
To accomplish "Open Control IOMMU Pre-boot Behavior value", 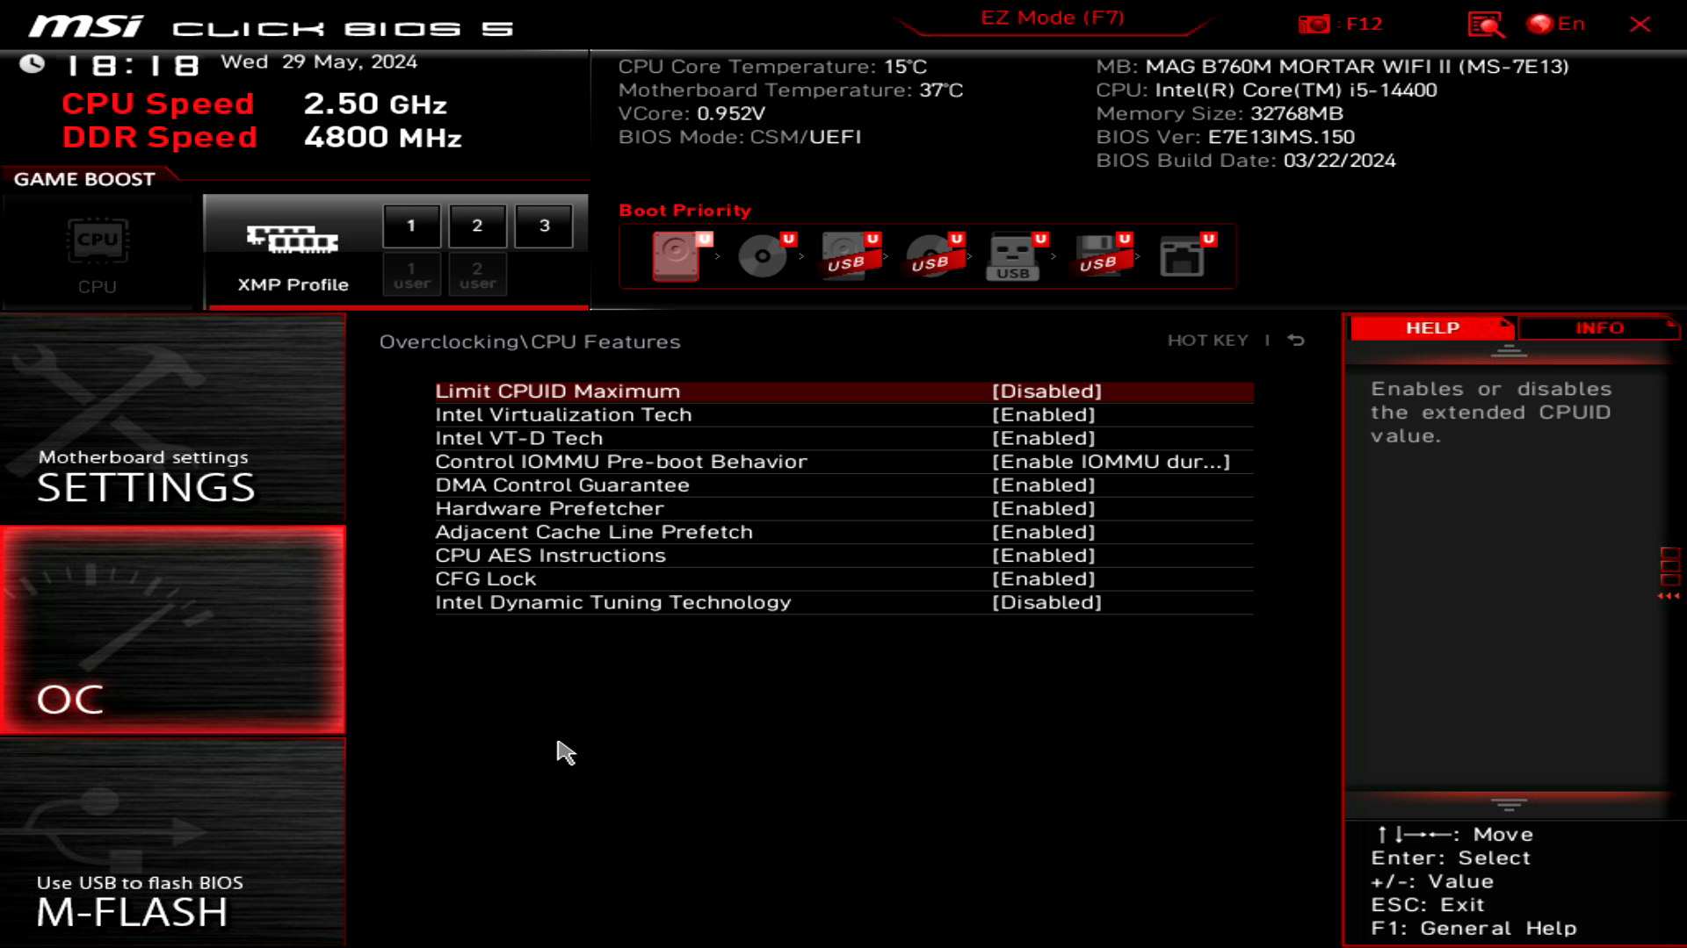I will pos(1111,462).
